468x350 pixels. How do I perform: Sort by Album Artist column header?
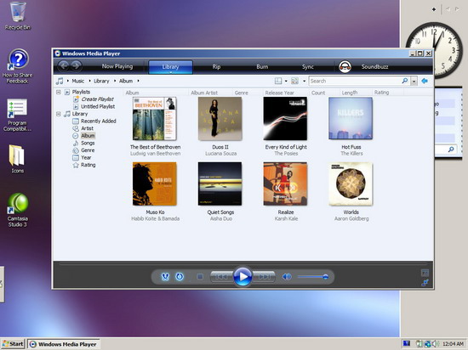[204, 93]
